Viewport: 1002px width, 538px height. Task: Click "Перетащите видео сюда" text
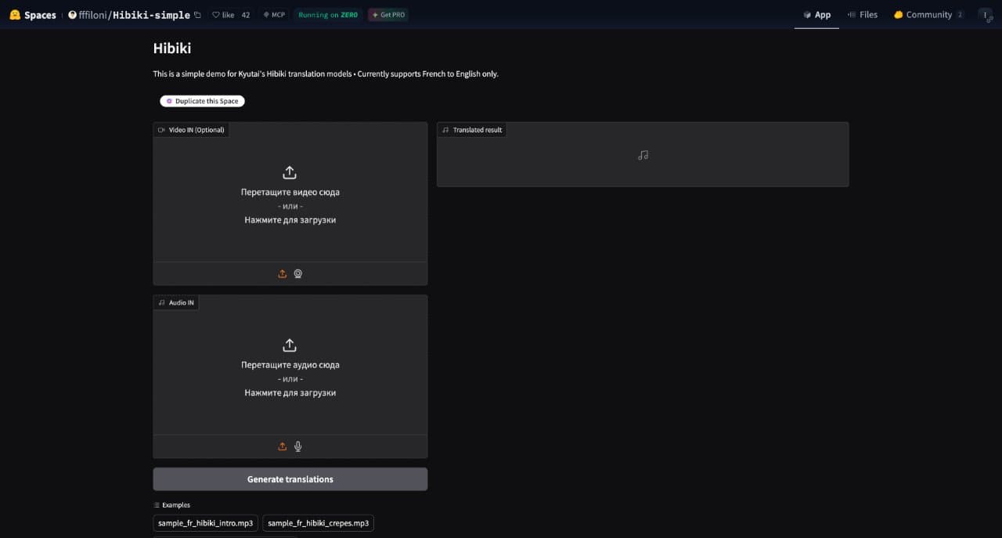(x=290, y=192)
